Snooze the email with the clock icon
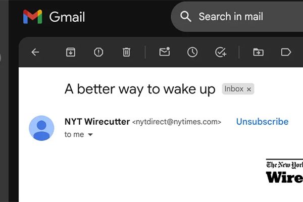The width and height of the screenshot is (303, 202). [192, 52]
